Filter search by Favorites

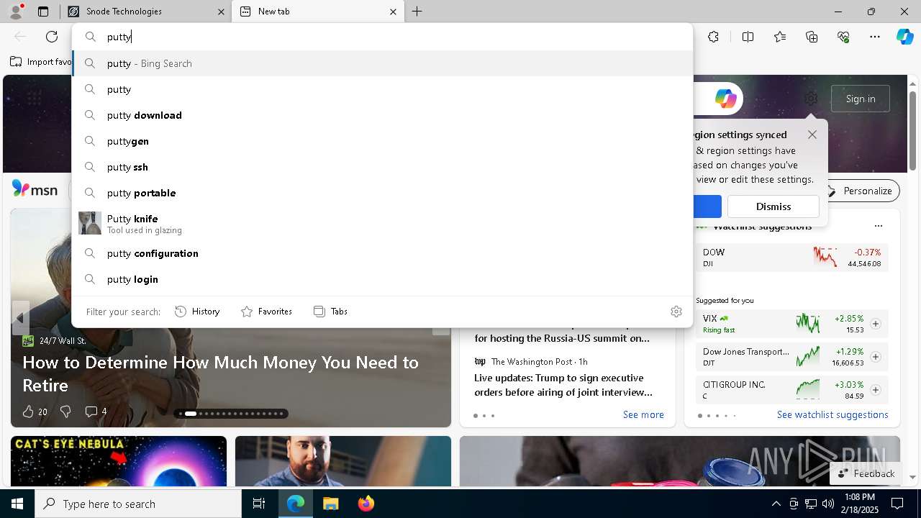tap(266, 312)
